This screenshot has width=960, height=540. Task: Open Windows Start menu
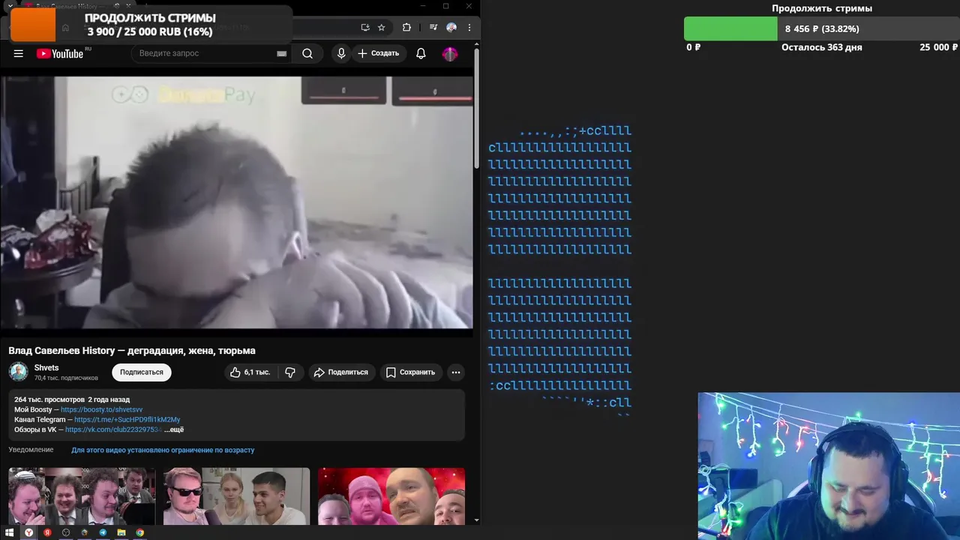tap(10, 532)
